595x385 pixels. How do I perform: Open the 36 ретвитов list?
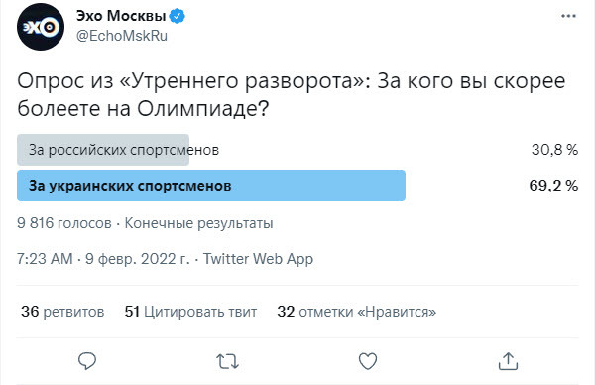pos(62,312)
